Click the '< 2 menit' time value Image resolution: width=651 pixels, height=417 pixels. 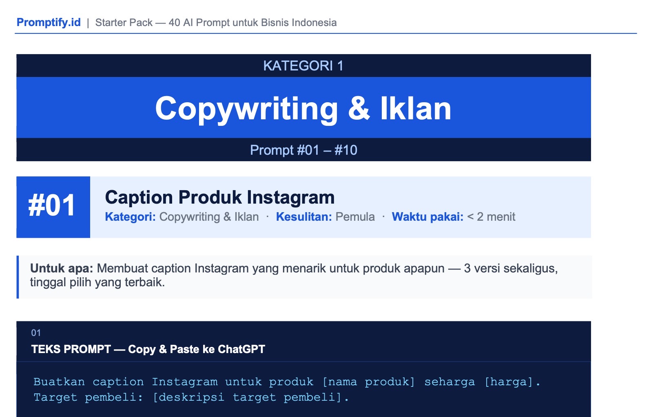[x=491, y=217]
